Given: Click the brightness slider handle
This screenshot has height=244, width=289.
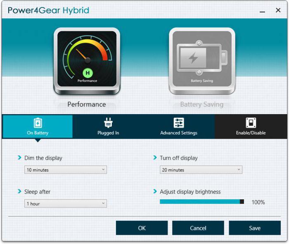Looking at the screenshot, I should click(242, 202).
